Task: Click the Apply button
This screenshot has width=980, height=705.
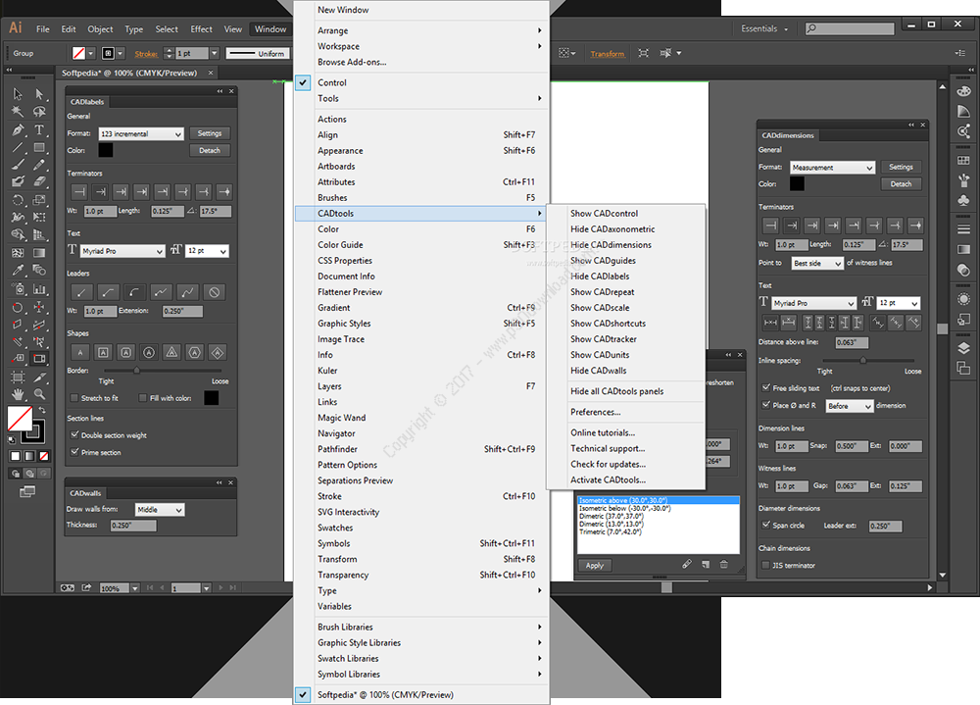Action: pos(595,565)
